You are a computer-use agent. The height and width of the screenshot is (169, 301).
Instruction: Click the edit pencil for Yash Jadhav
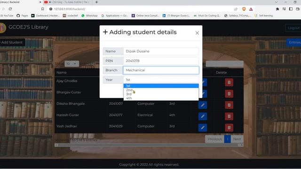(203, 128)
